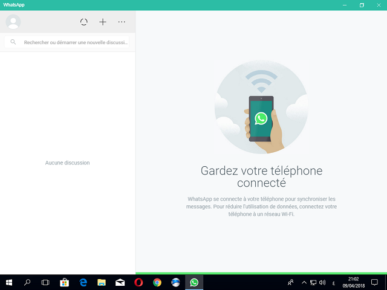Viewport: 387px width, 290px height.
Task: Click the 'WhatsApp se connecte à votre téléphone' description
Action: coord(261,207)
